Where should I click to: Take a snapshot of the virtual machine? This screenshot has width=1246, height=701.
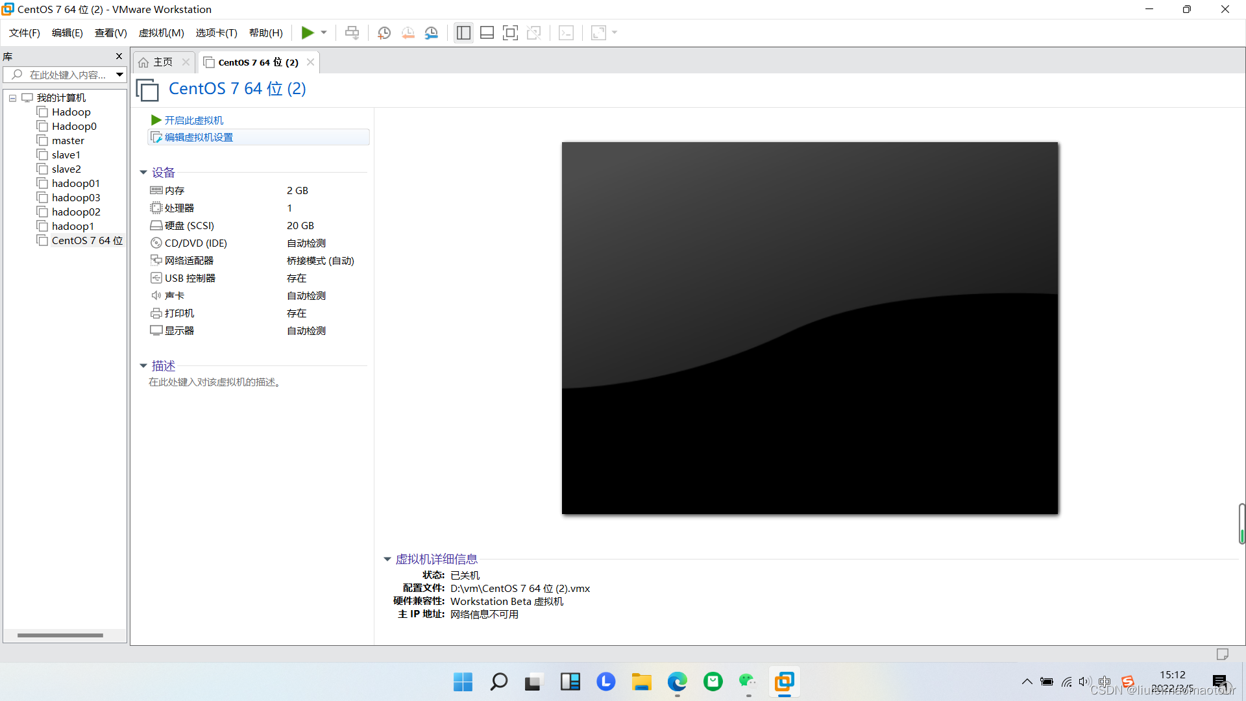[384, 32]
